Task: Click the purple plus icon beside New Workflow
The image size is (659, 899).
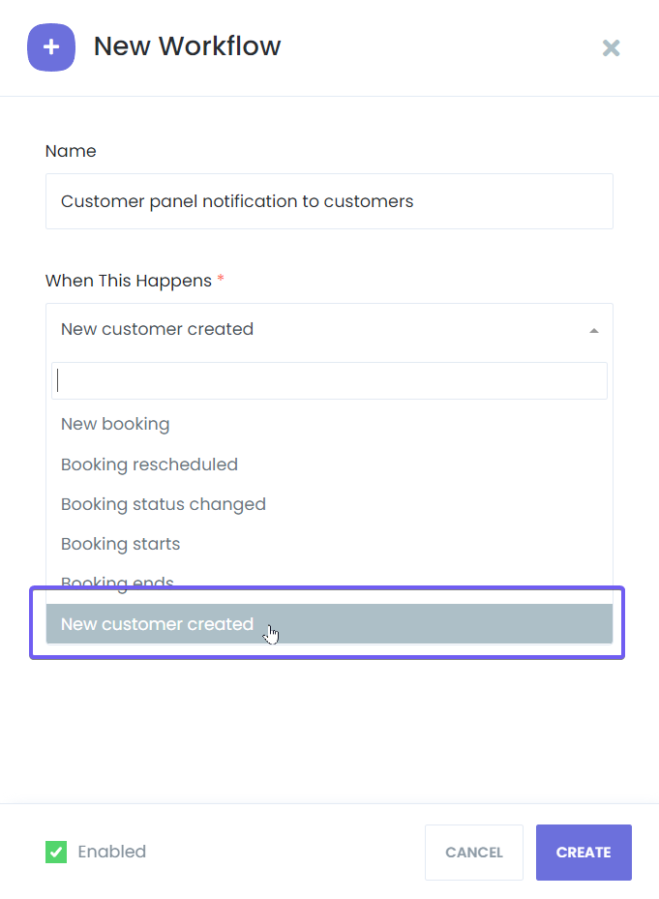Action: (51, 47)
